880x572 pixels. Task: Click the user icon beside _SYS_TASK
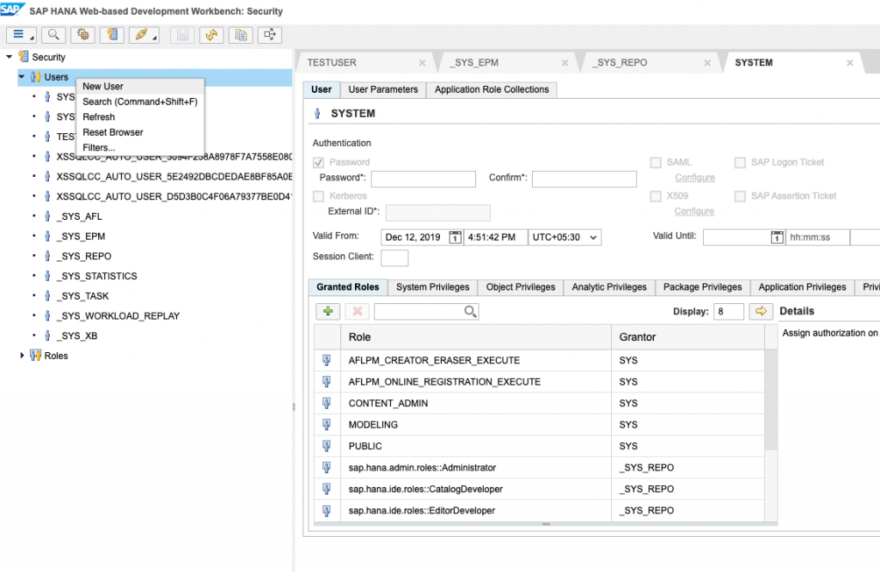[x=47, y=295]
